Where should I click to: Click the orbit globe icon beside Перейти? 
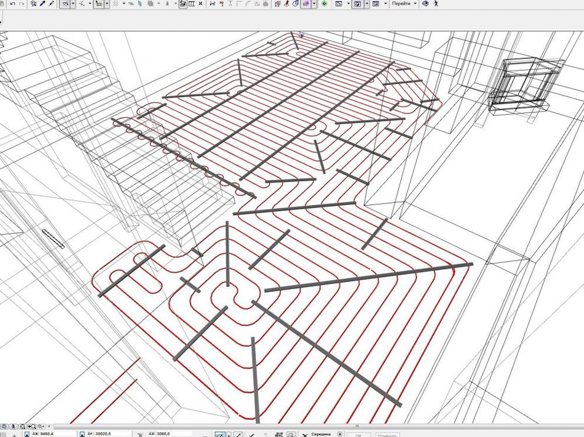pos(425,4)
